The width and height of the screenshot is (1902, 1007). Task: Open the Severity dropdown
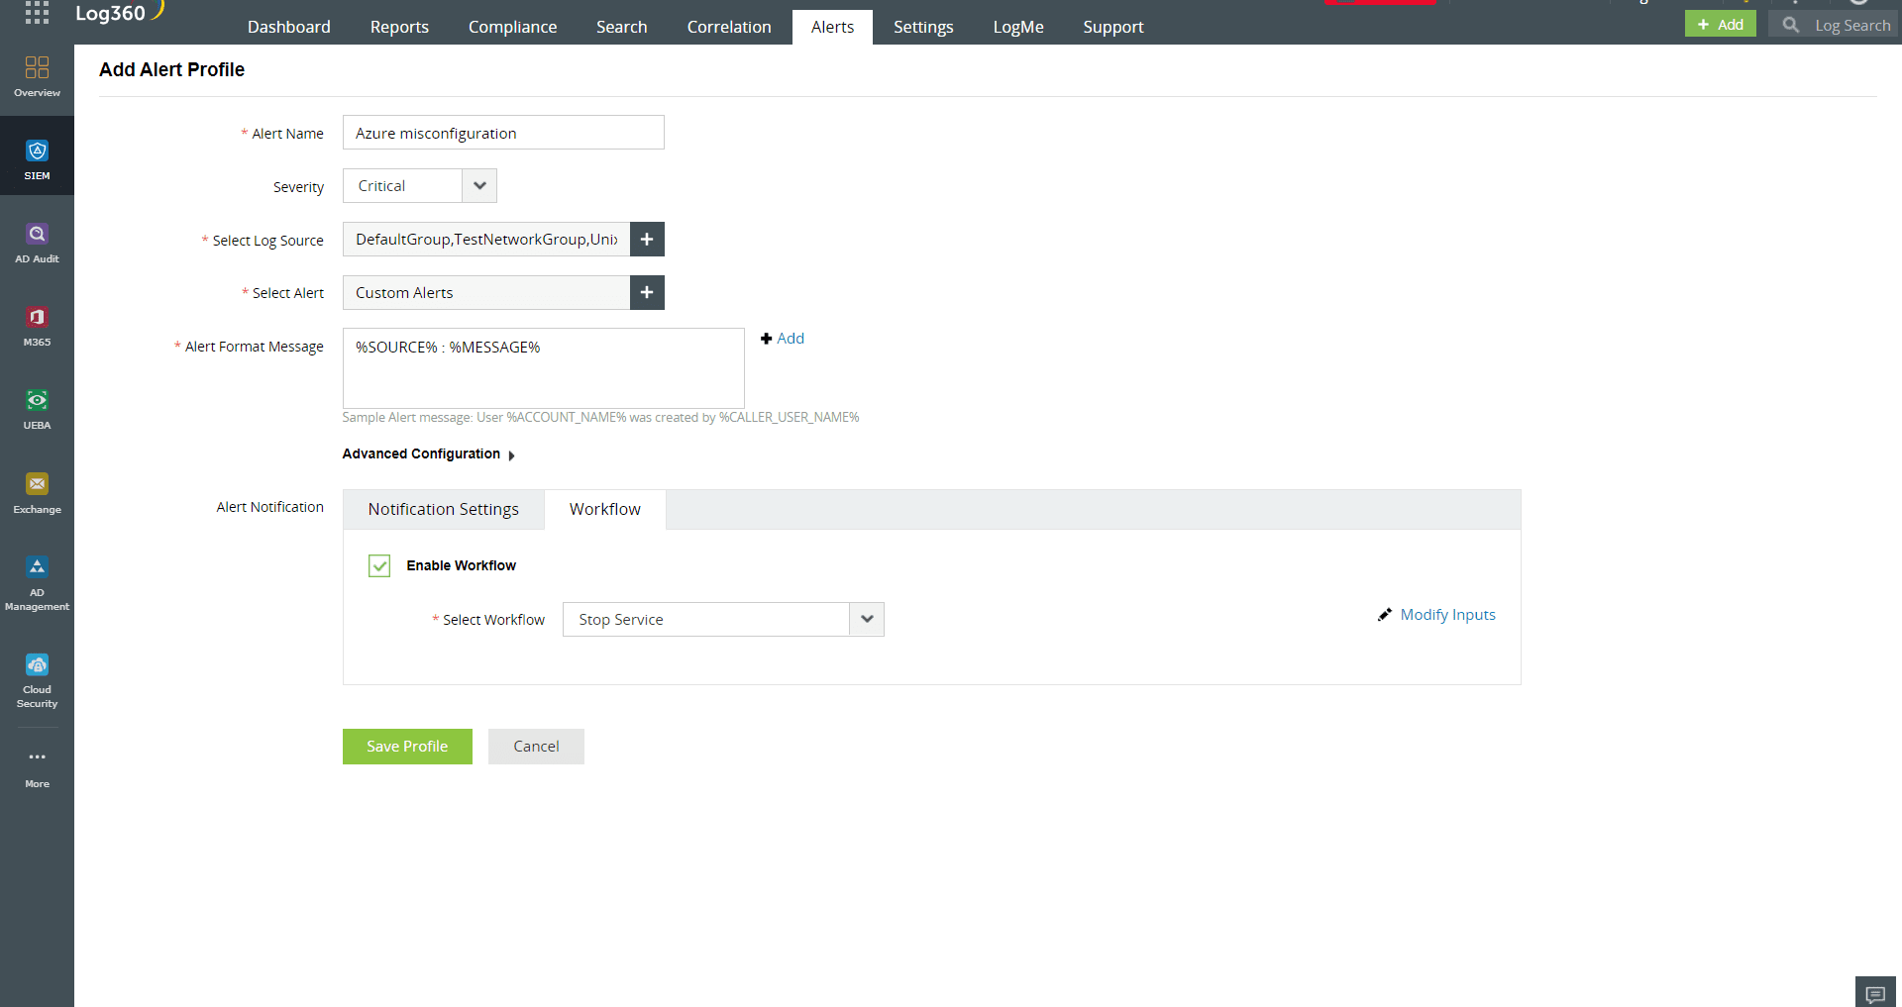(x=479, y=185)
